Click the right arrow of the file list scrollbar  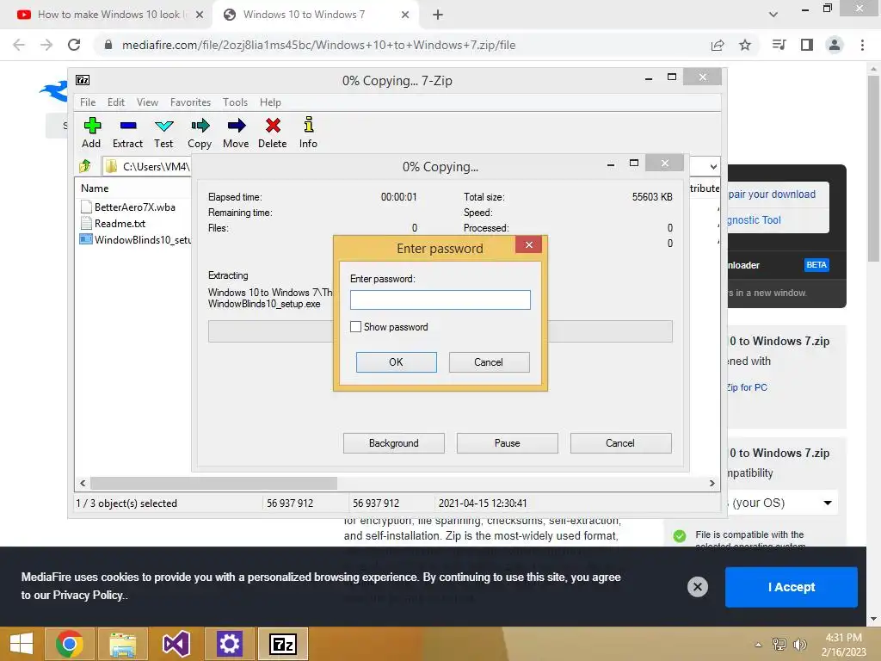click(x=712, y=483)
